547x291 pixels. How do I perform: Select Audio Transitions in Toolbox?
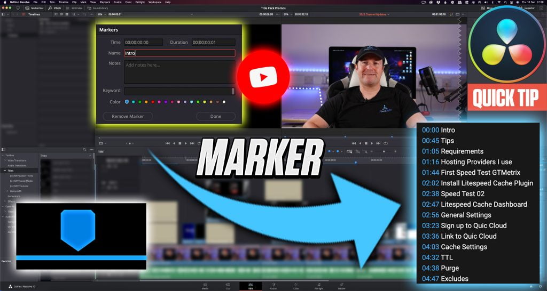pyautogui.click(x=17, y=166)
